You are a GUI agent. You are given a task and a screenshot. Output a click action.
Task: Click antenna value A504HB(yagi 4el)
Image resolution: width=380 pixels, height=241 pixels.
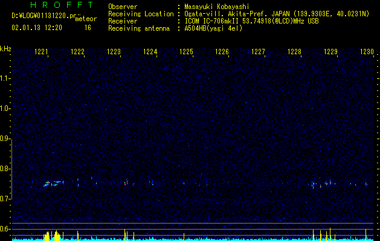(x=213, y=28)
